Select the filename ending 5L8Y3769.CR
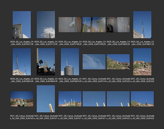 coord(94,43)
